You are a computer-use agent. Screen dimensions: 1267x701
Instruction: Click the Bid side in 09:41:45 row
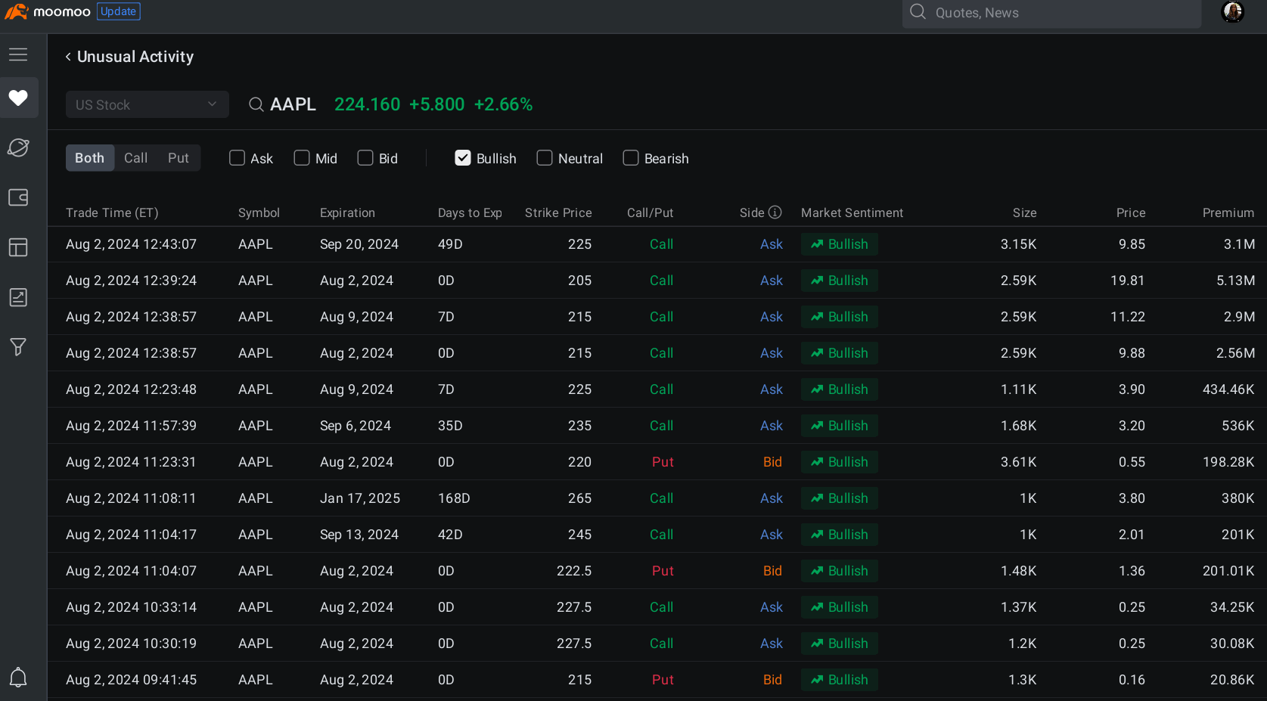(x=772, y=680)
